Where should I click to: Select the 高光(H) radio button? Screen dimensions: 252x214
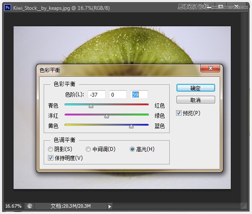tap(132, 149)
